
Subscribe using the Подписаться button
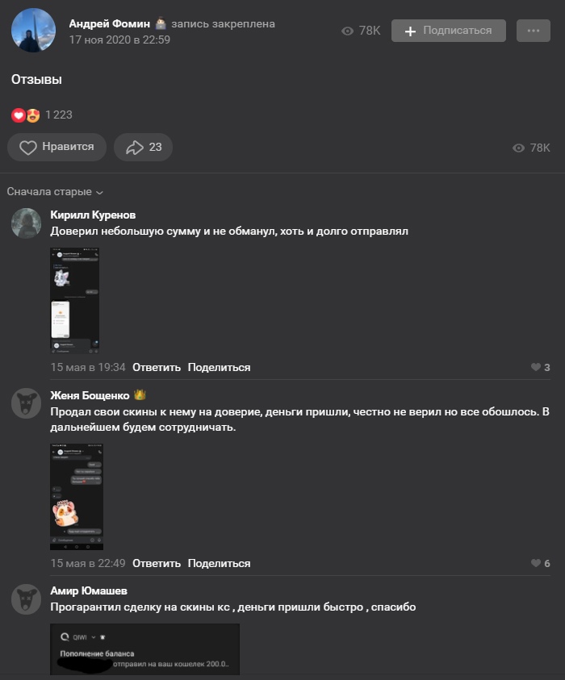click(448, 31)
